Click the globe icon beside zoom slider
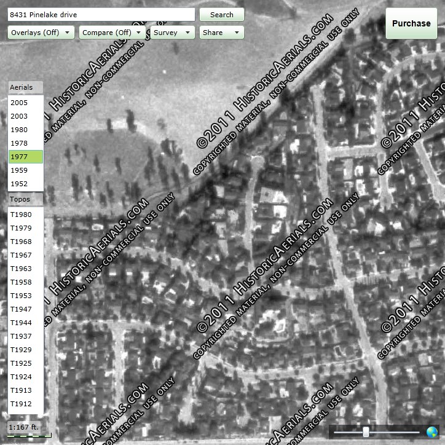The image size is (445, 445). 431,432
